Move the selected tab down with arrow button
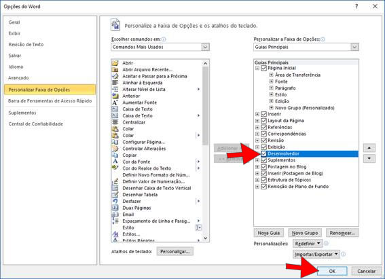The width and height of the screenshot is (385, 279). pos(369,159)
